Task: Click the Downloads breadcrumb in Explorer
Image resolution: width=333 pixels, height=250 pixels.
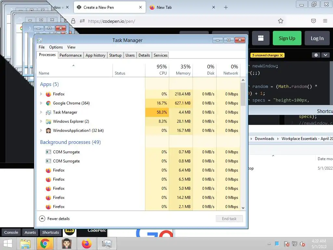Action: (264, 139)
